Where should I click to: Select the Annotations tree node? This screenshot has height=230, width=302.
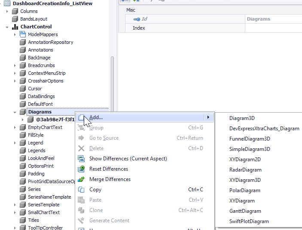pyautogui.click(x=40, y=50)
